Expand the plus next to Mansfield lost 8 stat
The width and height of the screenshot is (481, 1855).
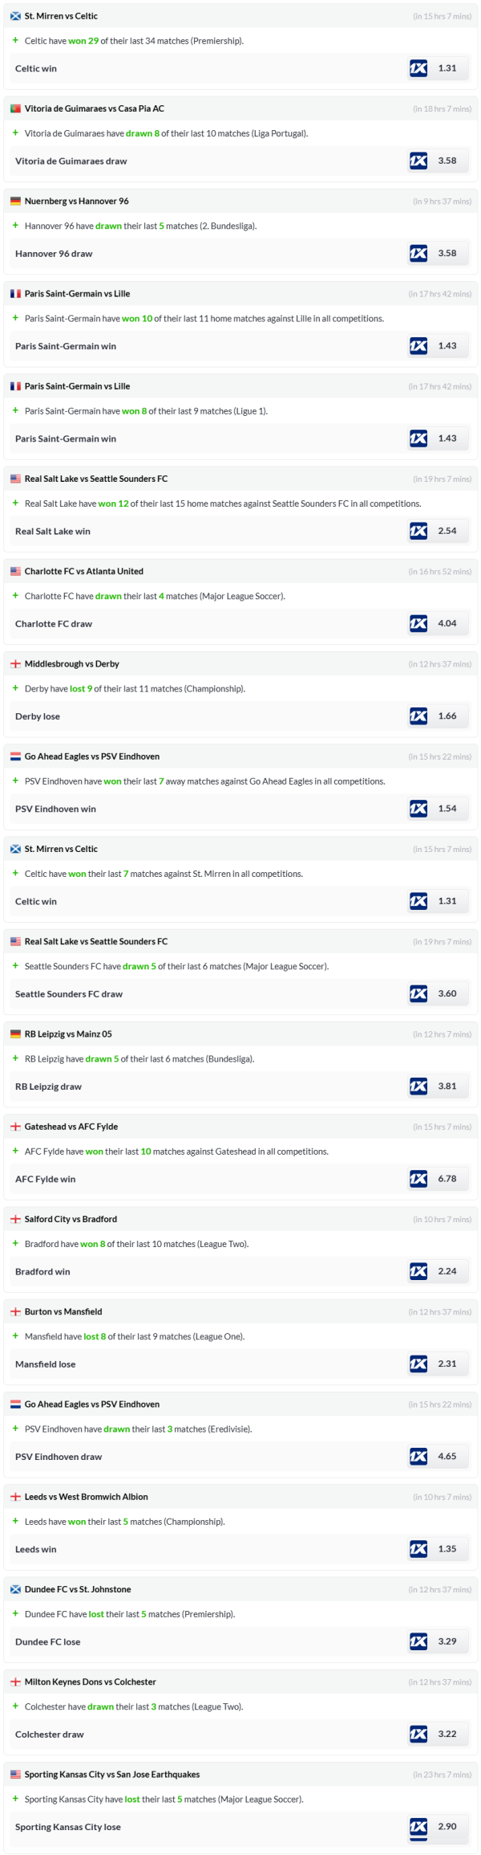click(x=15, y=1335)
